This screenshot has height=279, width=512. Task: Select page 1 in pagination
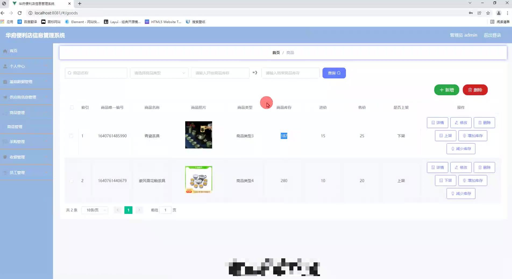pos(128,210)
